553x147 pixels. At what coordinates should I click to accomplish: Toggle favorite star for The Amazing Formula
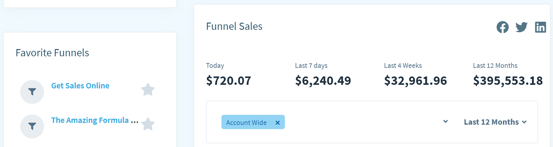(148, 124)
